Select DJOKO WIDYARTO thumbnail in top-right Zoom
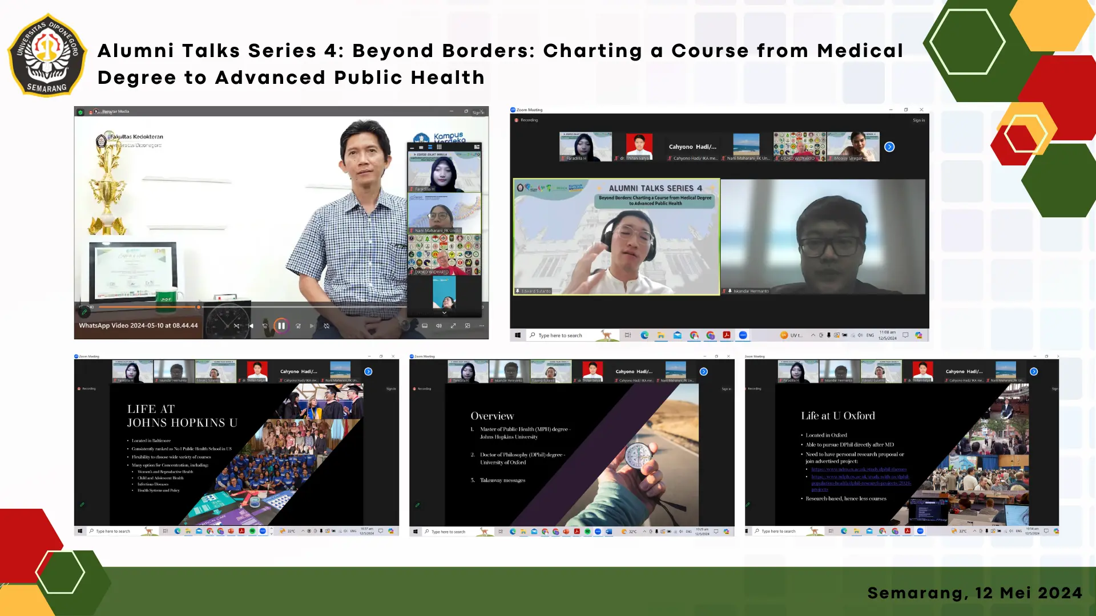 [x=799, y=147]
